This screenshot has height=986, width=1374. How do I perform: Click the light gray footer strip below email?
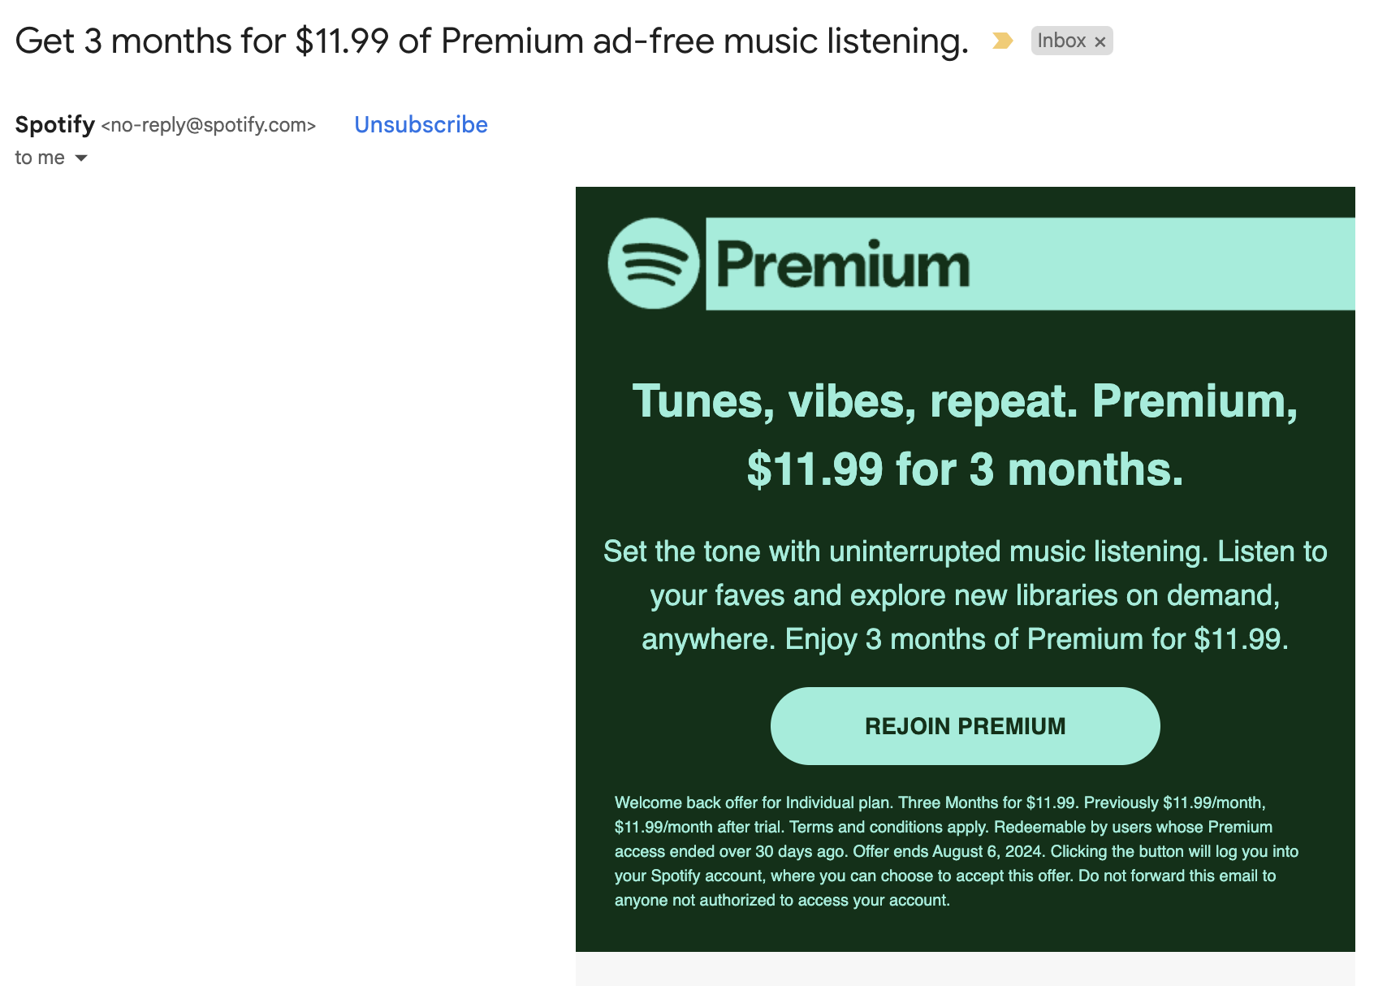pos(965,969)
